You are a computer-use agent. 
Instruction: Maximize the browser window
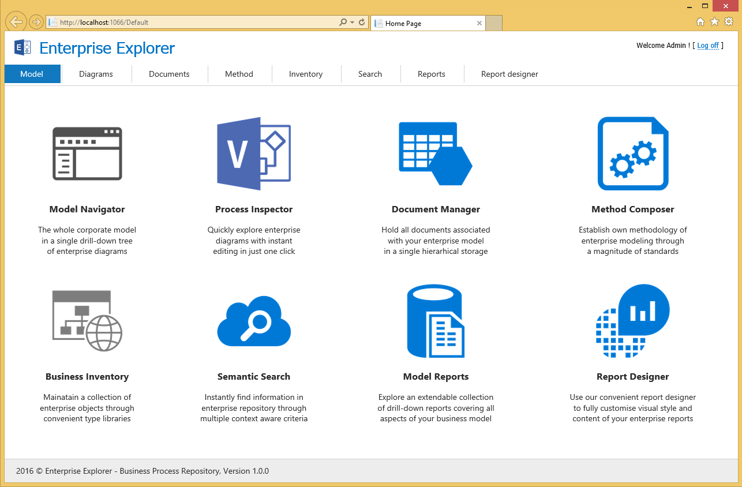pyautogui.click(x=705, y=6)
